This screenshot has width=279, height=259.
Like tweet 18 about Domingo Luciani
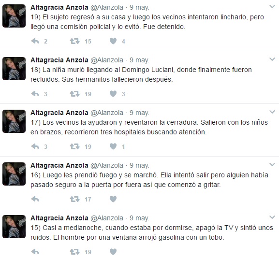(x=113, y=94)
